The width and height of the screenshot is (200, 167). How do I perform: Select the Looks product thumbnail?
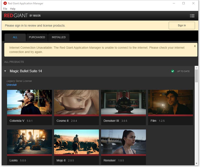coord(29,142)
